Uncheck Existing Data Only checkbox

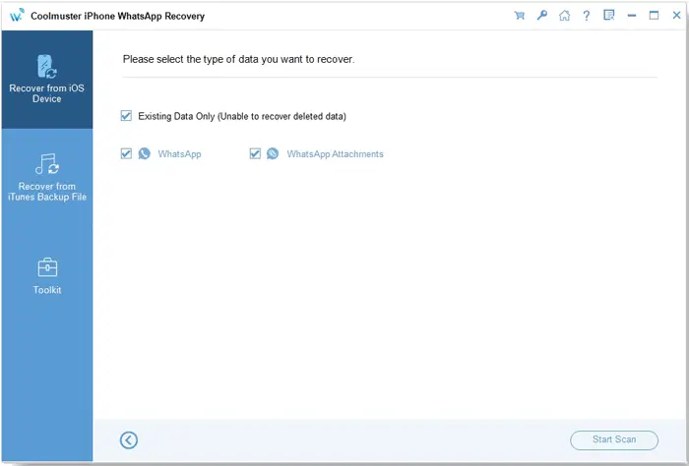[x=126, y=116]
